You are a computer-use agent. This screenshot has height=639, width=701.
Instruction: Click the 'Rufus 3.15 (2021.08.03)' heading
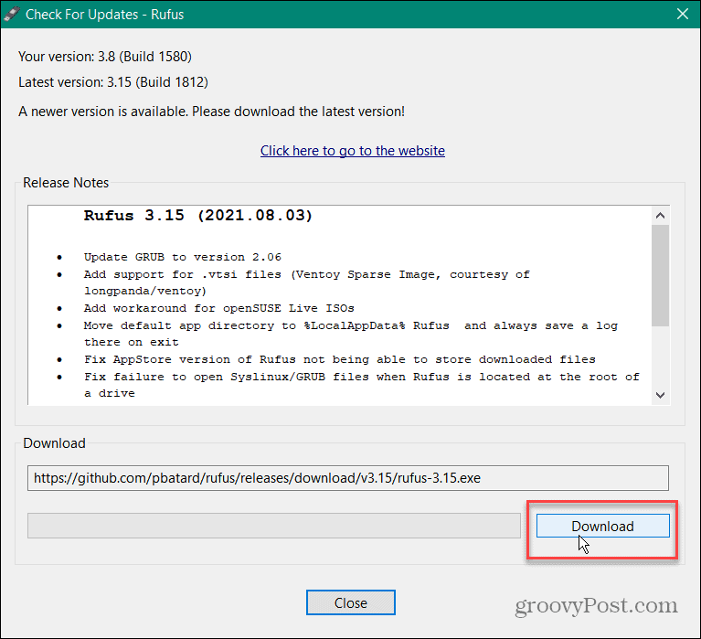198,216
